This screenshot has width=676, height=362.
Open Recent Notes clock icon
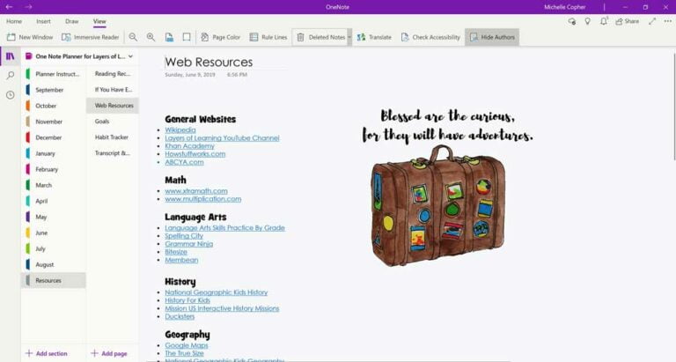click(11, 95)
